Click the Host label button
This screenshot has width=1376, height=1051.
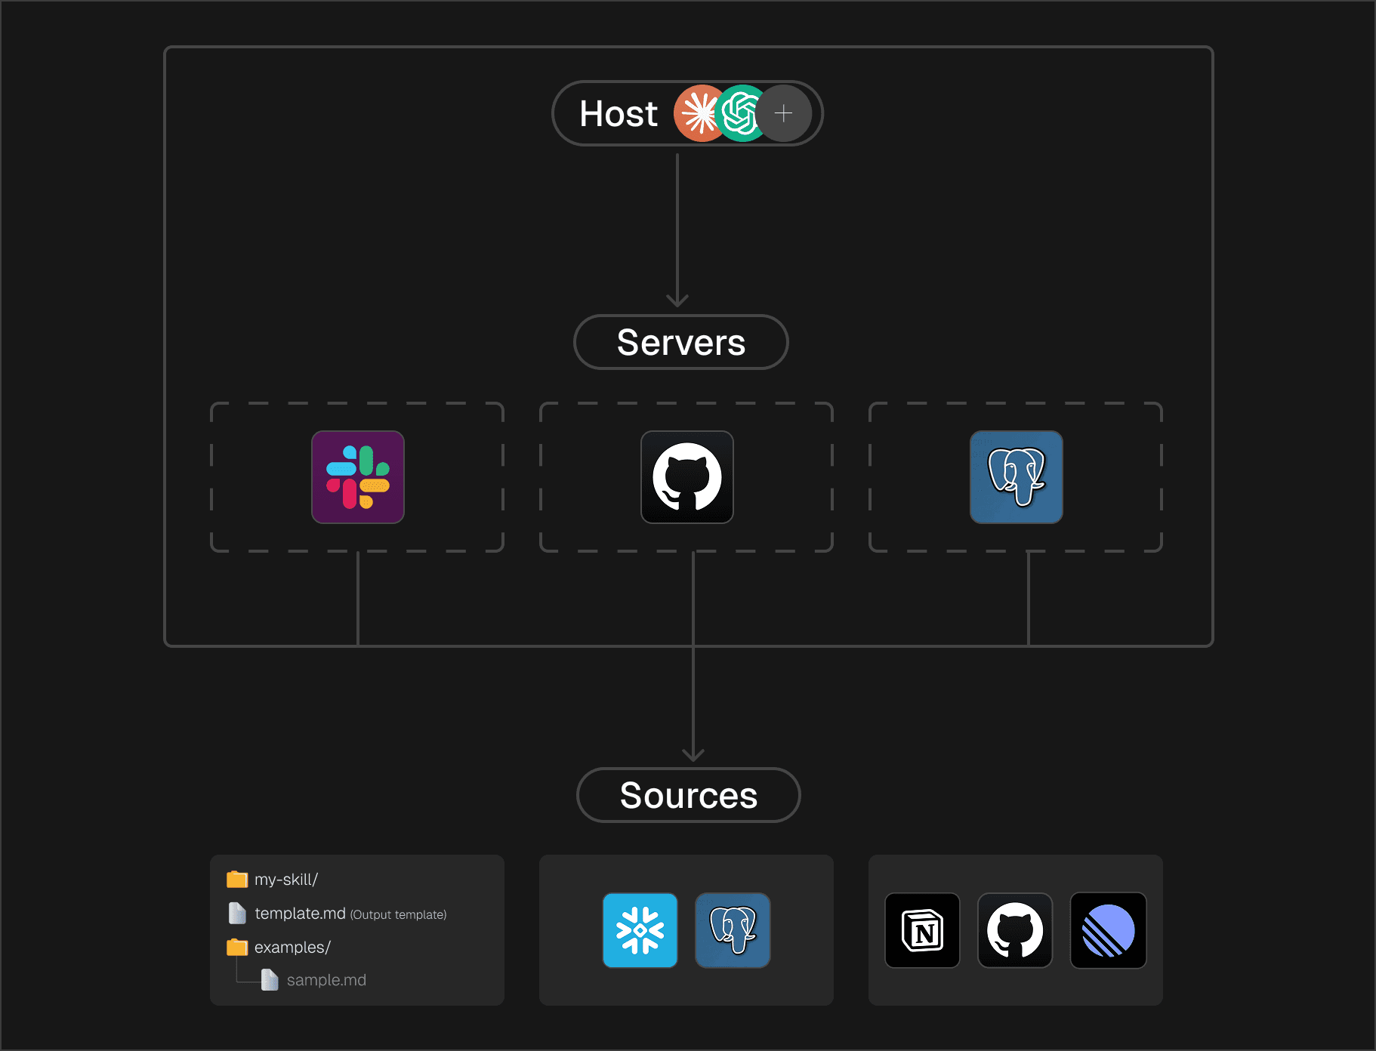coord(617,113)
